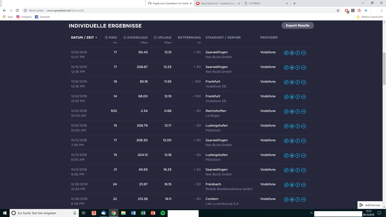Open Excel from taskbar
This screenshot has height=217, width=386.
pyautogui.click(x=143, y=213)
